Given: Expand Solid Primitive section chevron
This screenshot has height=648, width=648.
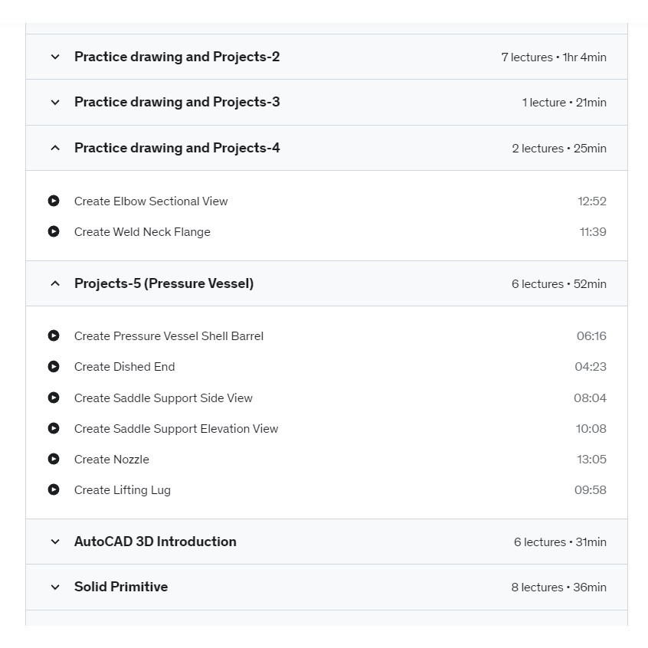Looking at the screenshot, I should (x=55, y=587).
